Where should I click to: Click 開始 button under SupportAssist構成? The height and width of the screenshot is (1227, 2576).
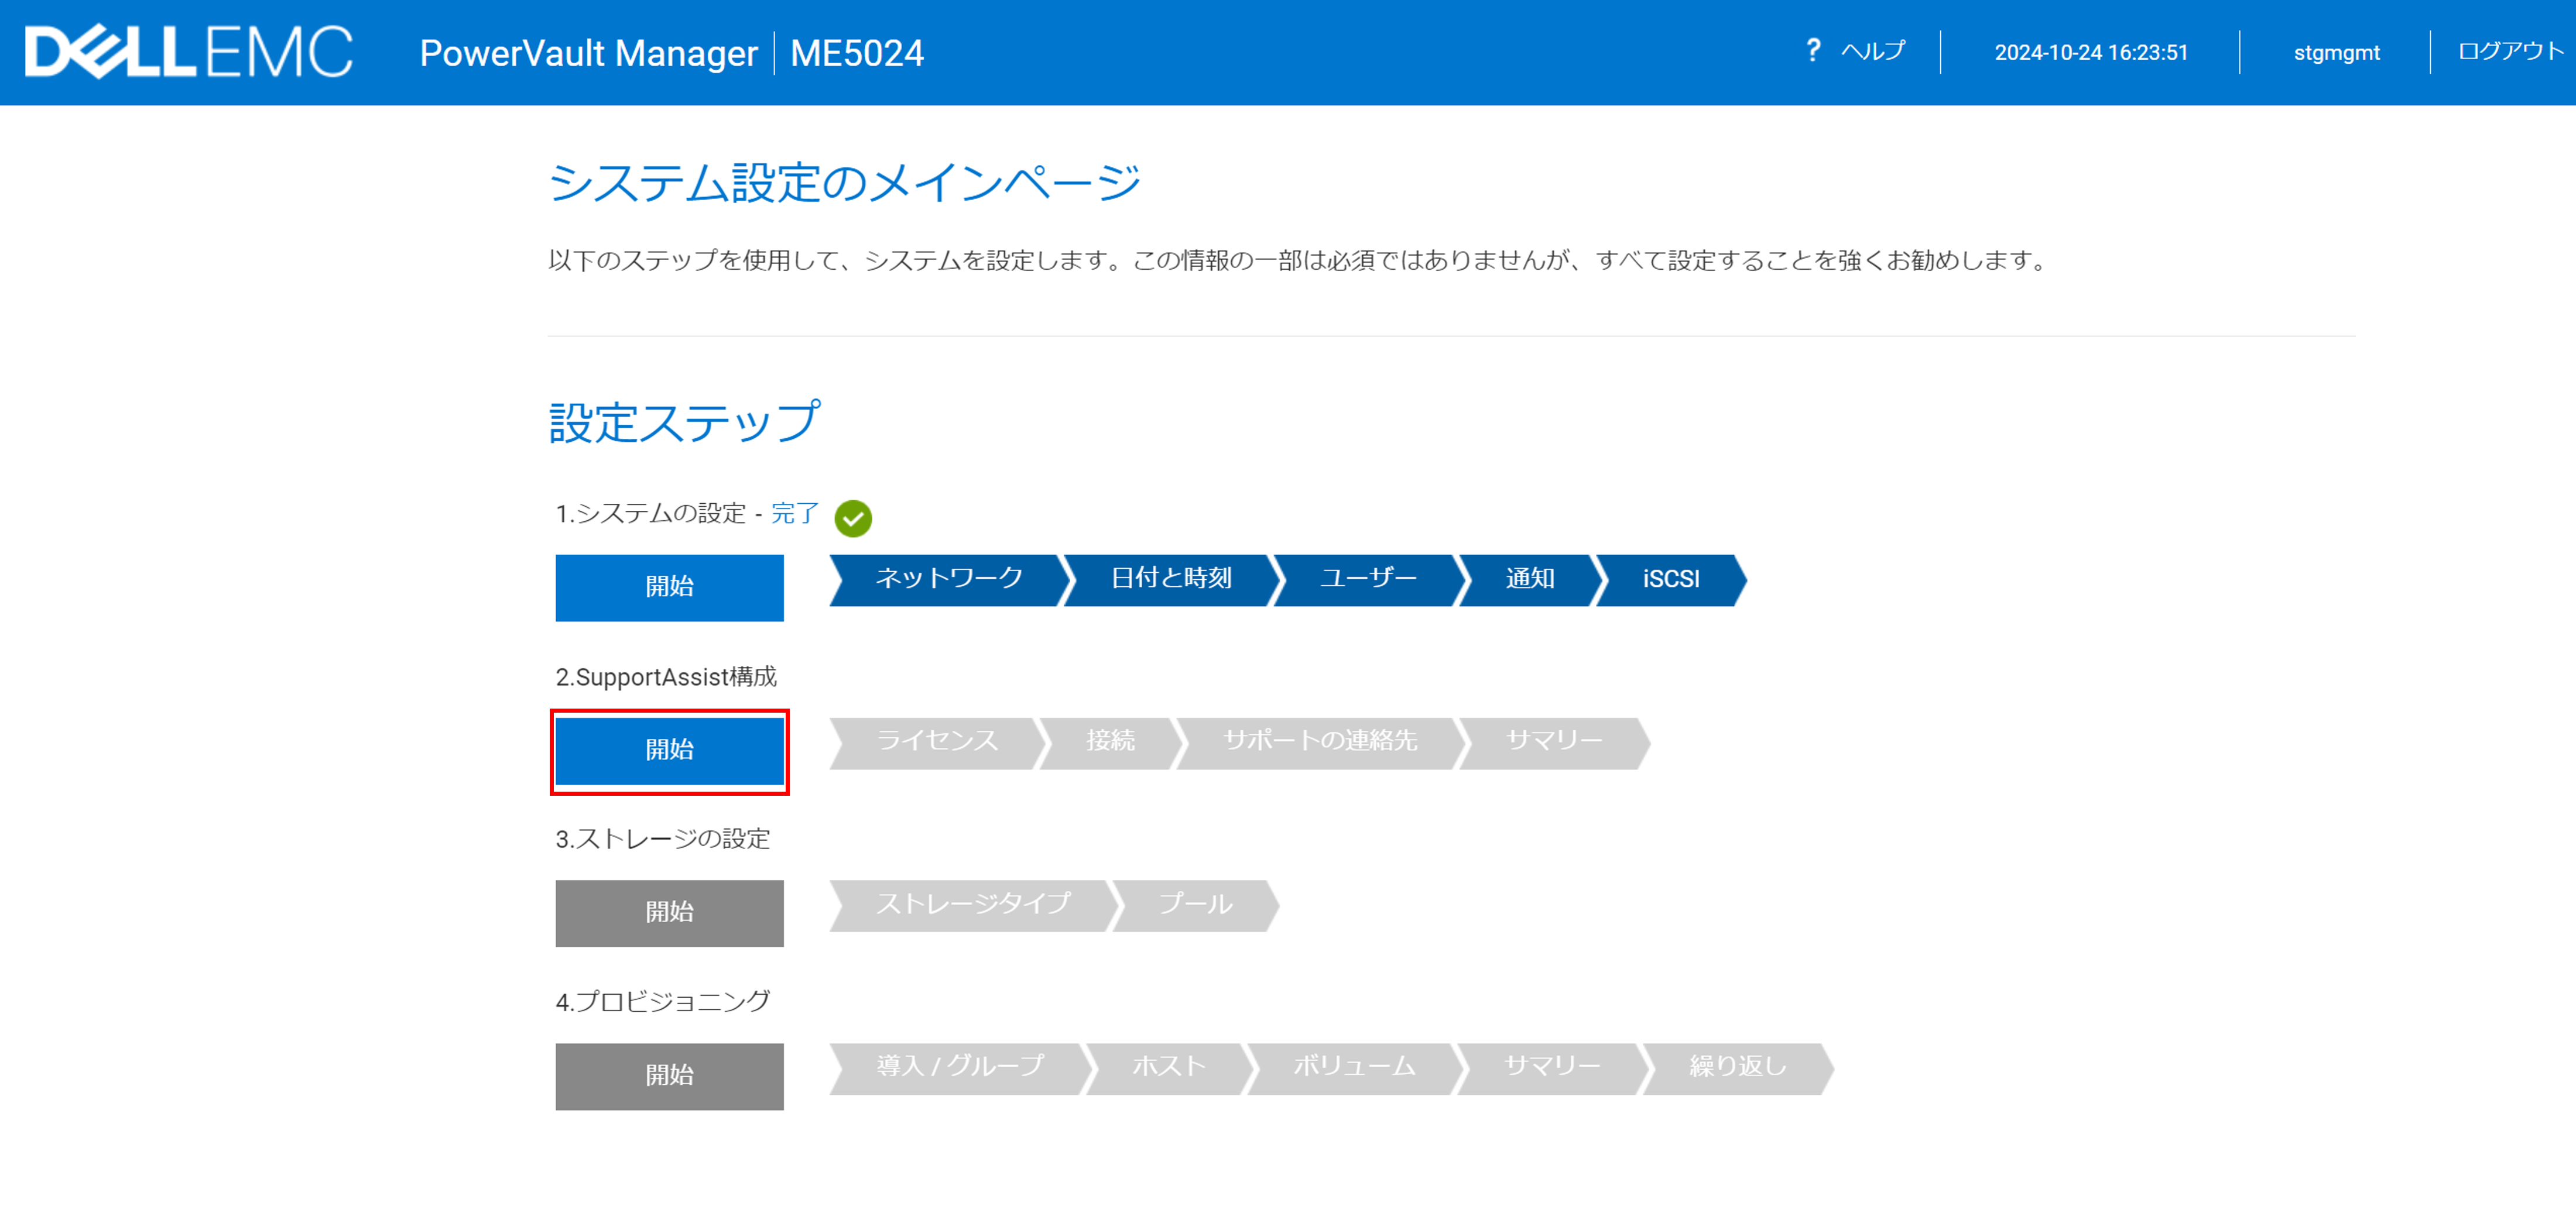669,750
